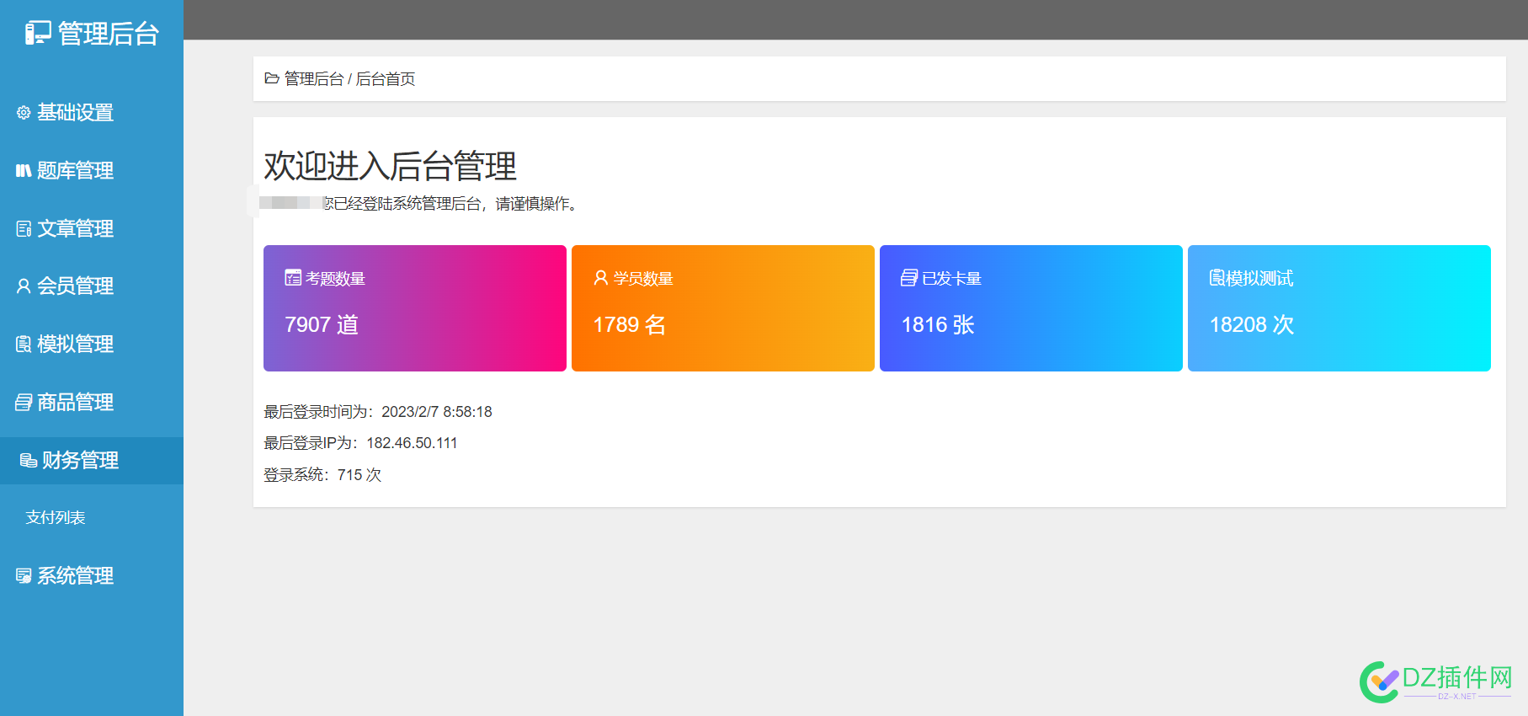Open the cyan 模拟测试 card
This screenshot has height=716, width=1528.
tap(1339, 308)
